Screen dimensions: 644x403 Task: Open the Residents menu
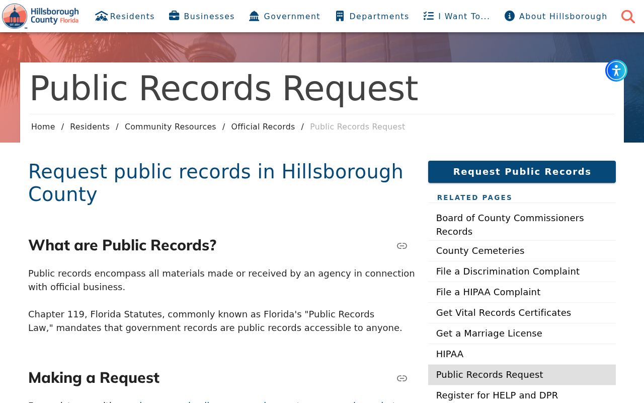coord(125,16)
